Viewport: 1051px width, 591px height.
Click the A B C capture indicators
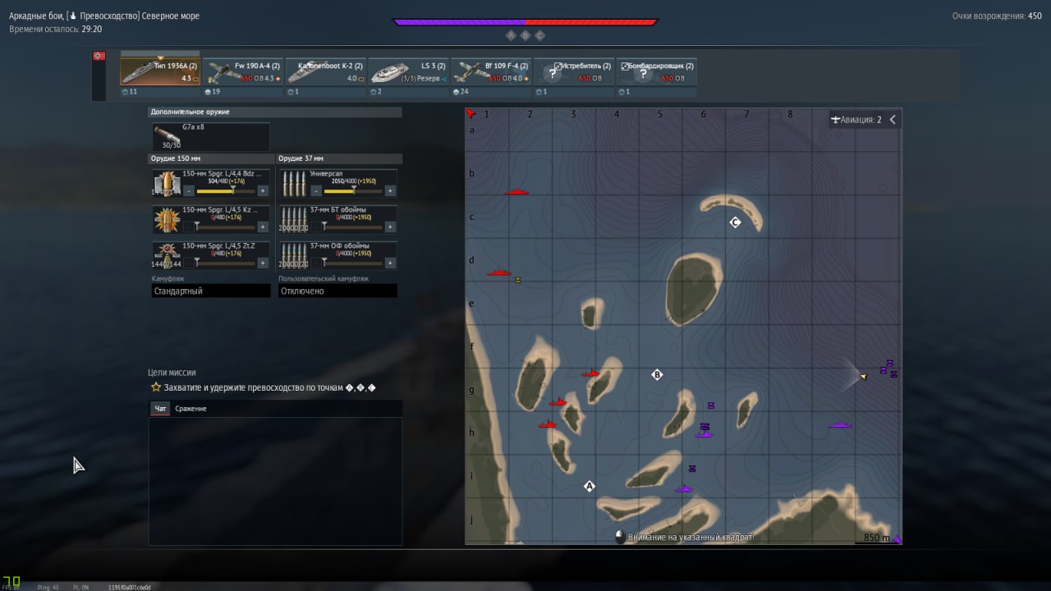525,35
